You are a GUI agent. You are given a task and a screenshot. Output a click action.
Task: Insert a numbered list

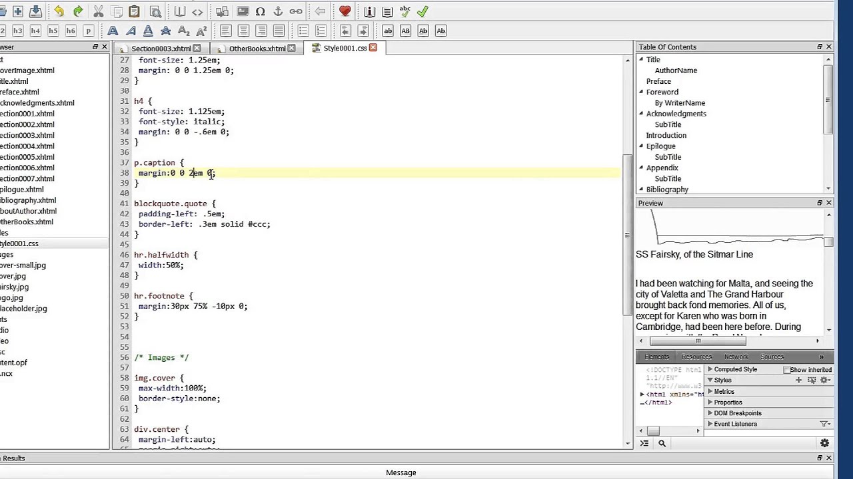321,31
